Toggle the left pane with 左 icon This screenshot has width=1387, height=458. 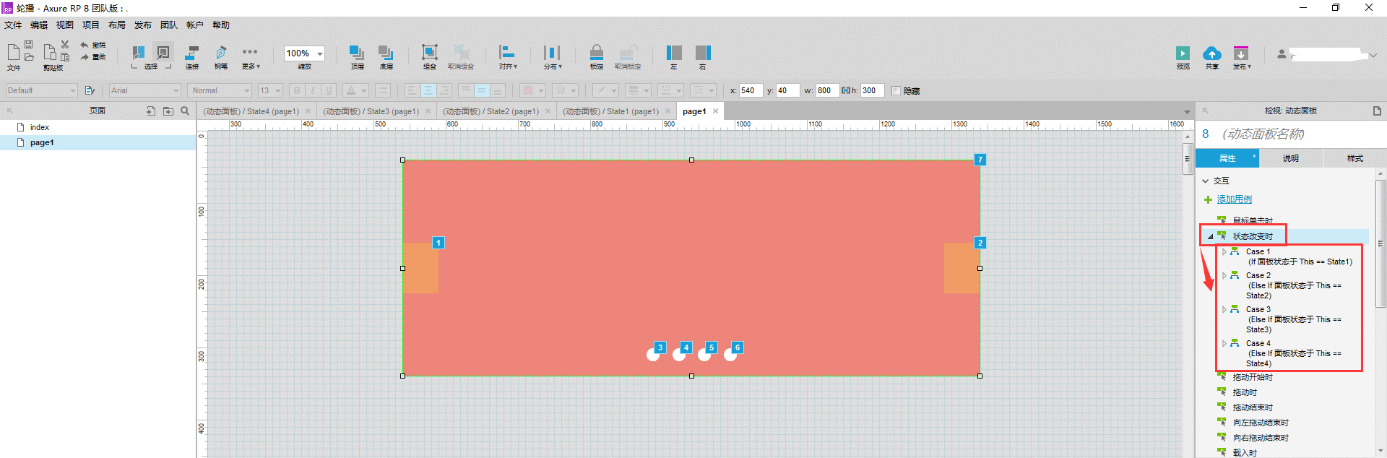click(674, 56)
